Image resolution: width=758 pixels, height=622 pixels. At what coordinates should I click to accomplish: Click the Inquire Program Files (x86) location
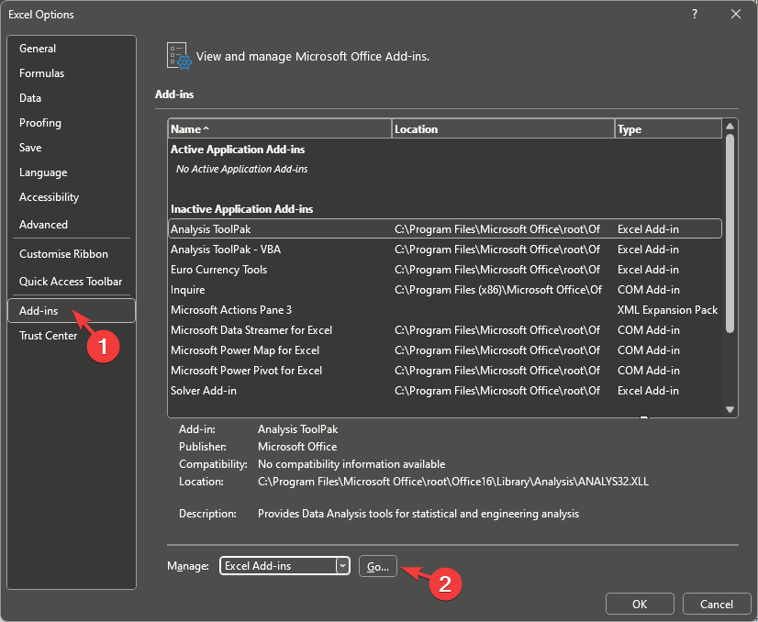point(498,290)
